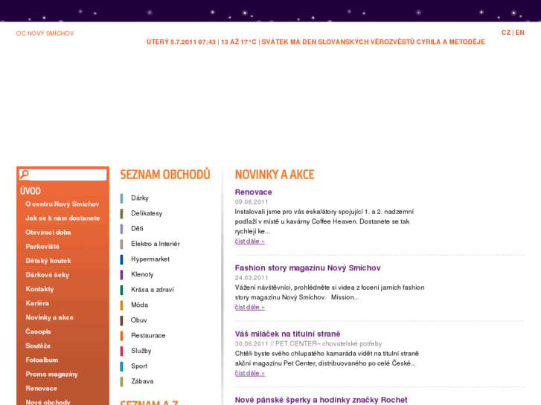Screen dimensions: 541x405
Task: Click the date and weather info line
Action: click(x=316, y=42)
